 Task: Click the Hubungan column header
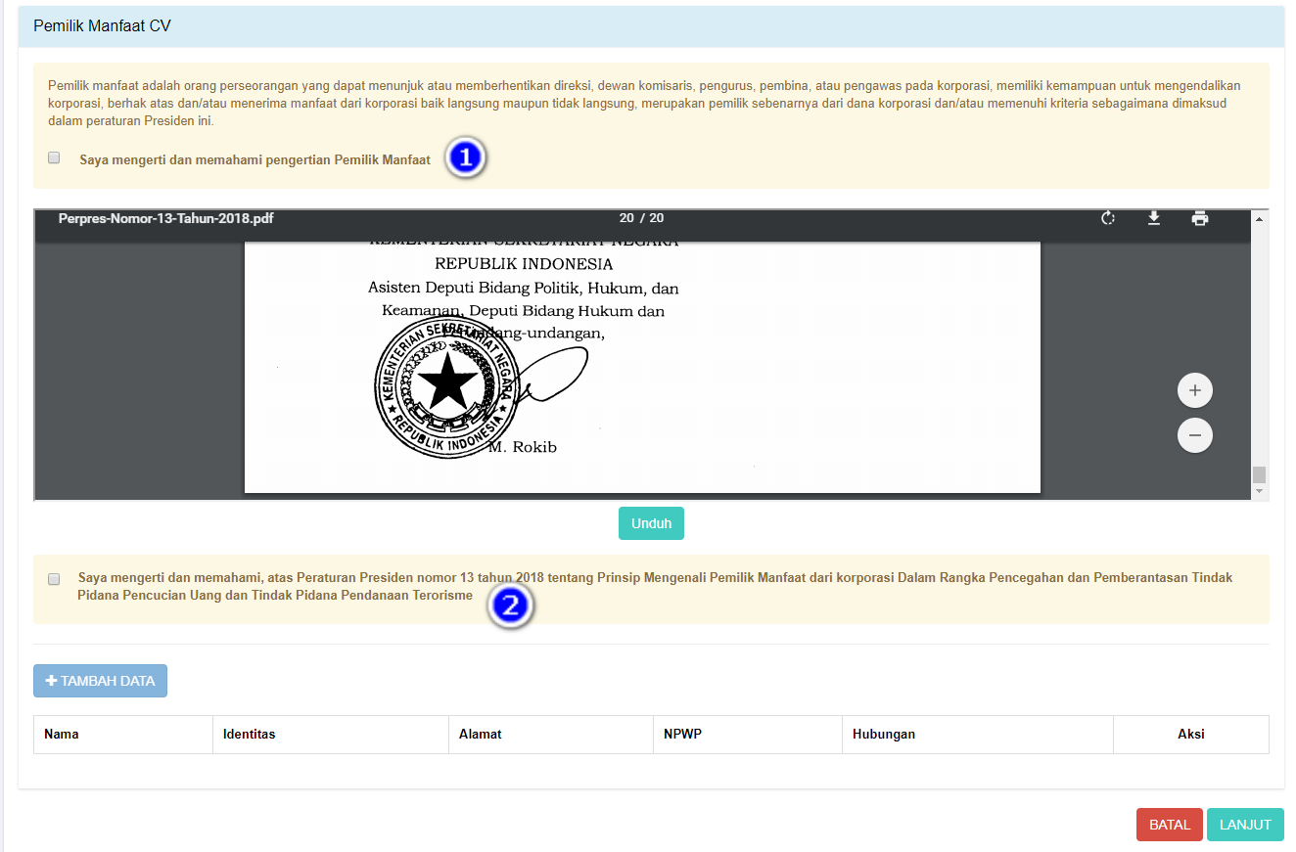(883, 734)
